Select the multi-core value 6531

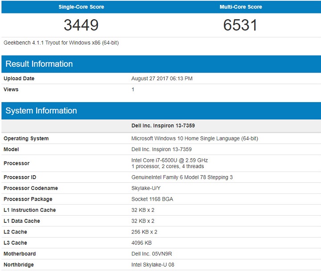point(240,25)
